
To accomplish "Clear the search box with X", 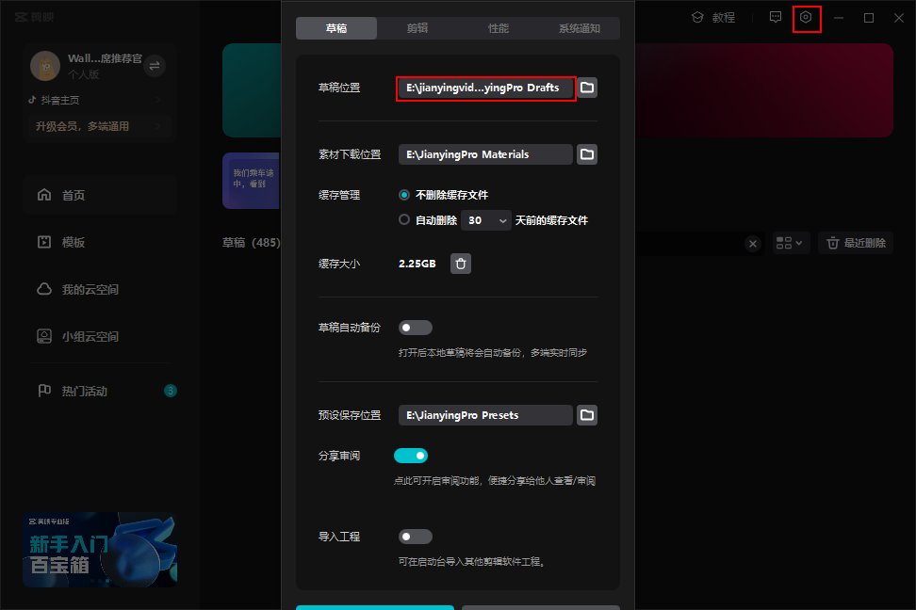I will [752, 243].
